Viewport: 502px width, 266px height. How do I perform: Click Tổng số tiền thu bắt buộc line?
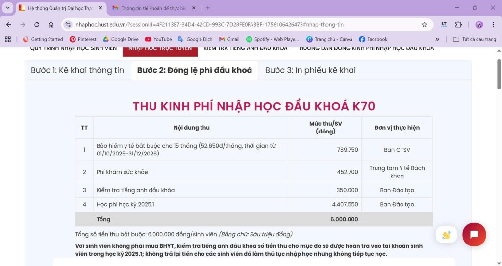[184, 234]
